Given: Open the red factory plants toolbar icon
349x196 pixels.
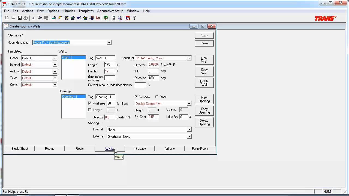Looking at the screenshot, I should point(98,18).
